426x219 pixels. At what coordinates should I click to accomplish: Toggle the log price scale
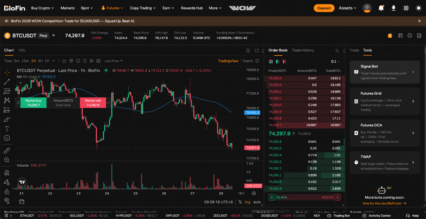click(248, 202)
